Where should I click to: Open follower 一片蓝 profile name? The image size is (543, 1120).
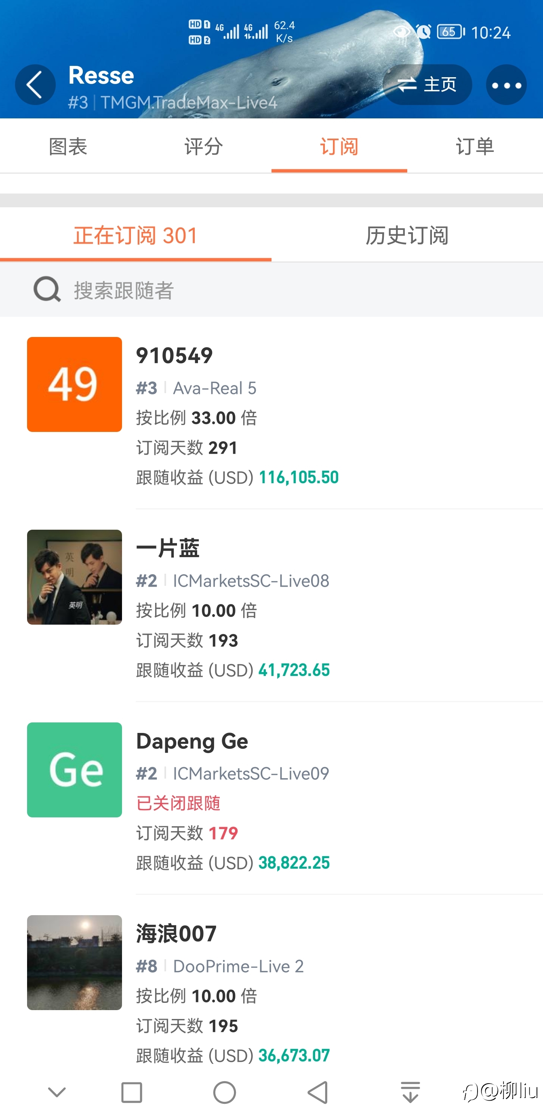click(x=168, y=548)
